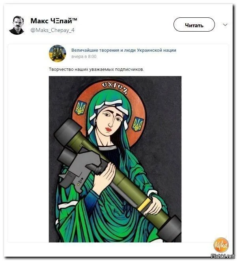Click the Fishki.net watermark link
Screen dimensions: 237x261
[222, 256]
